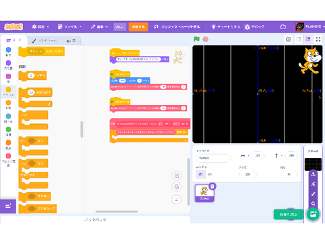The height and width of the screenshot is (244, 325).
Task: Show the sprite with eye icon
Action: 200,174
